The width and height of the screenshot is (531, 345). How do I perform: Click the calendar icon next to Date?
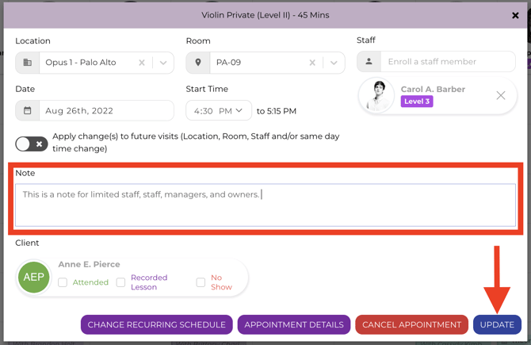click(x=28, y=110)
